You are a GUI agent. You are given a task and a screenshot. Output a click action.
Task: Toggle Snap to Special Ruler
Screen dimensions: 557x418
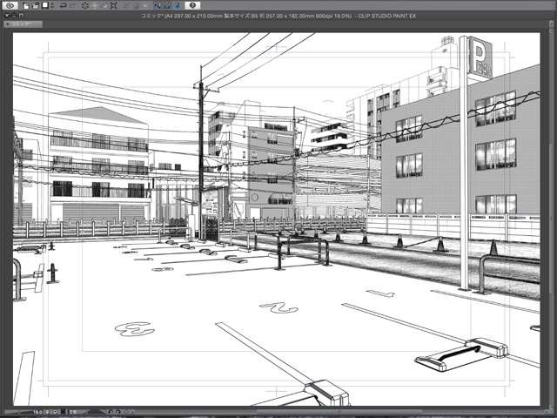167,6
